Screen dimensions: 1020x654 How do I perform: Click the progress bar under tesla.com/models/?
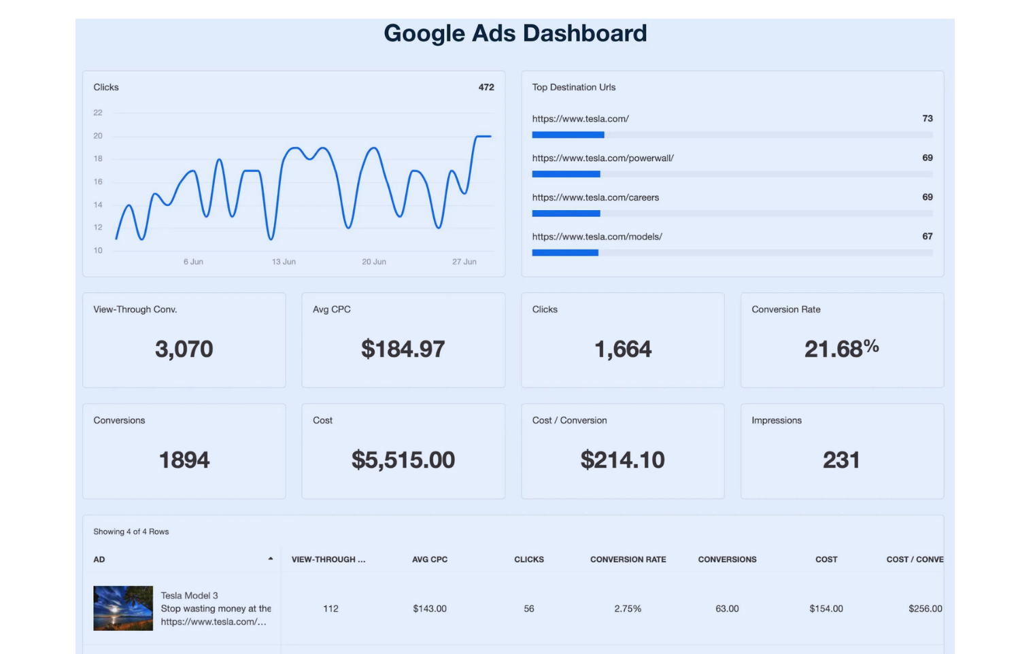732,253
